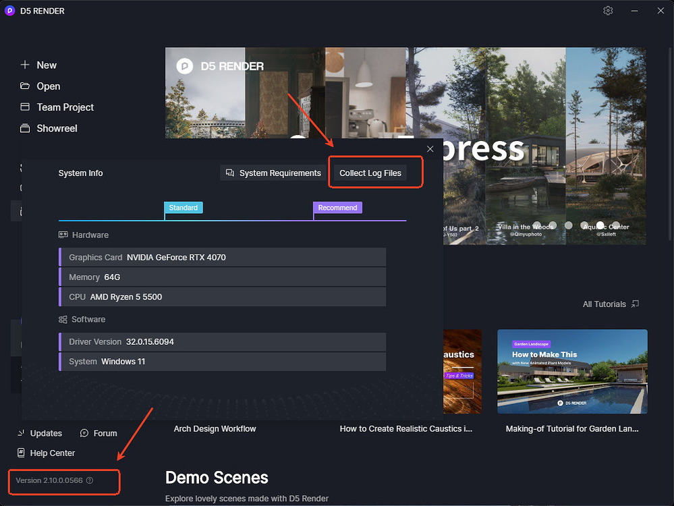The width and height of the screenshot is (674, 506).
Task: Click Version 2.10.0.0566 text
Action: (49, 480)
